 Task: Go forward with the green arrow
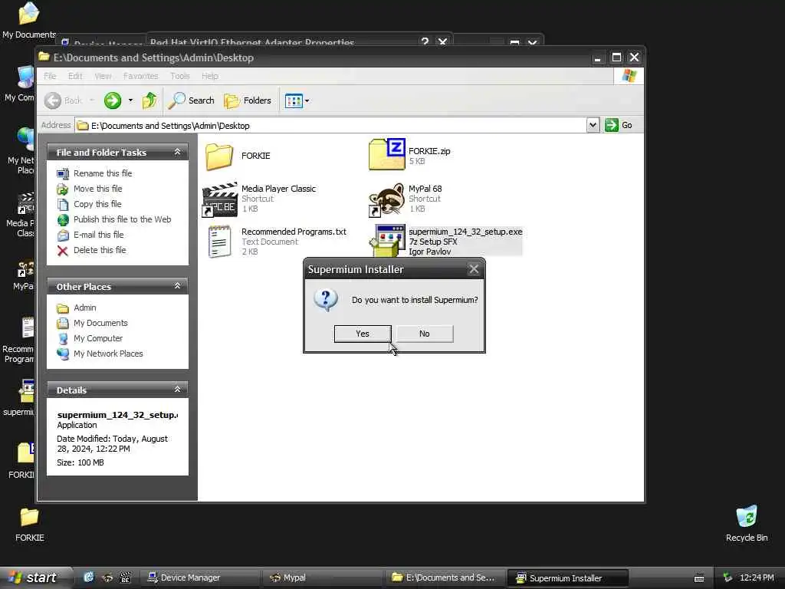[113, 100]
